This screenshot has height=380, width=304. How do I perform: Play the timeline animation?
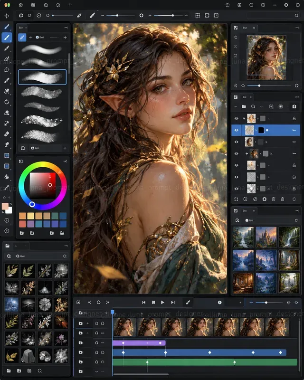click(162, 302)
